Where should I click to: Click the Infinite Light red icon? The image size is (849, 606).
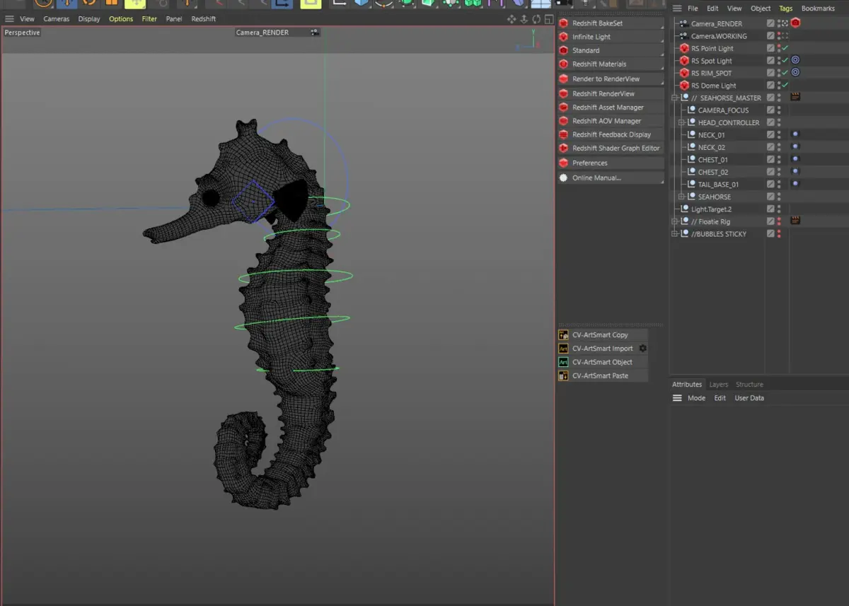click(564, 37)
